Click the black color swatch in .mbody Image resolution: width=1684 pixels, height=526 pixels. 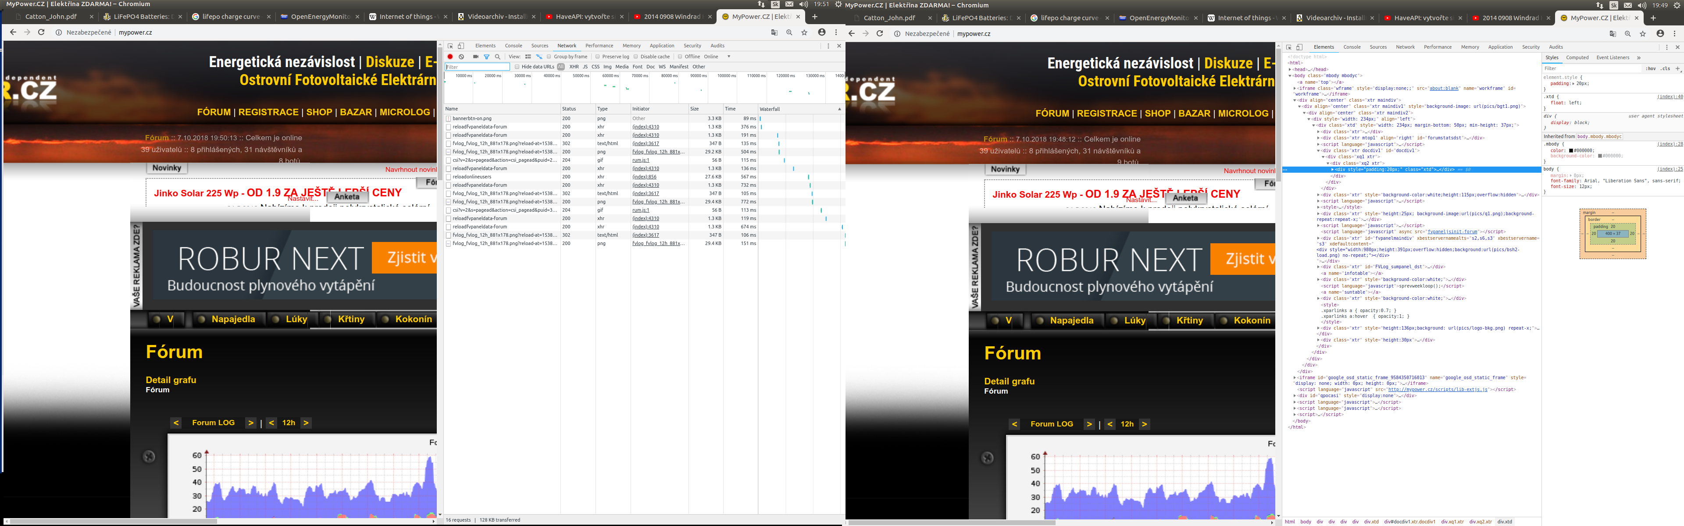click(x=1571, y=150)
